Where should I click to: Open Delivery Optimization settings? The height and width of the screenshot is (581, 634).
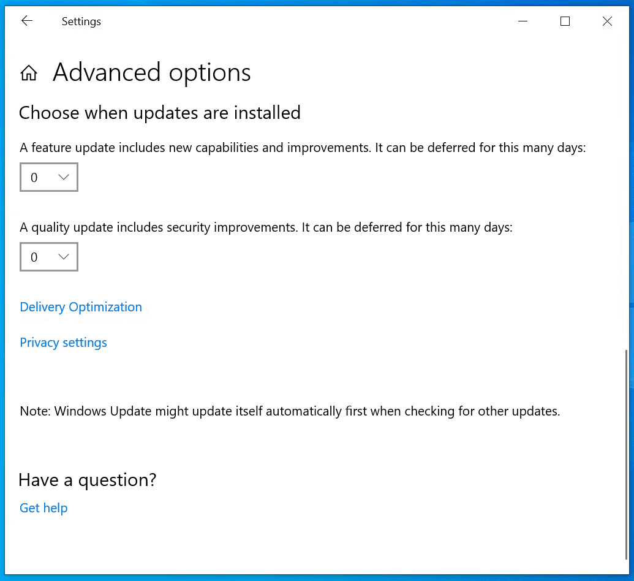click(80, 306)
